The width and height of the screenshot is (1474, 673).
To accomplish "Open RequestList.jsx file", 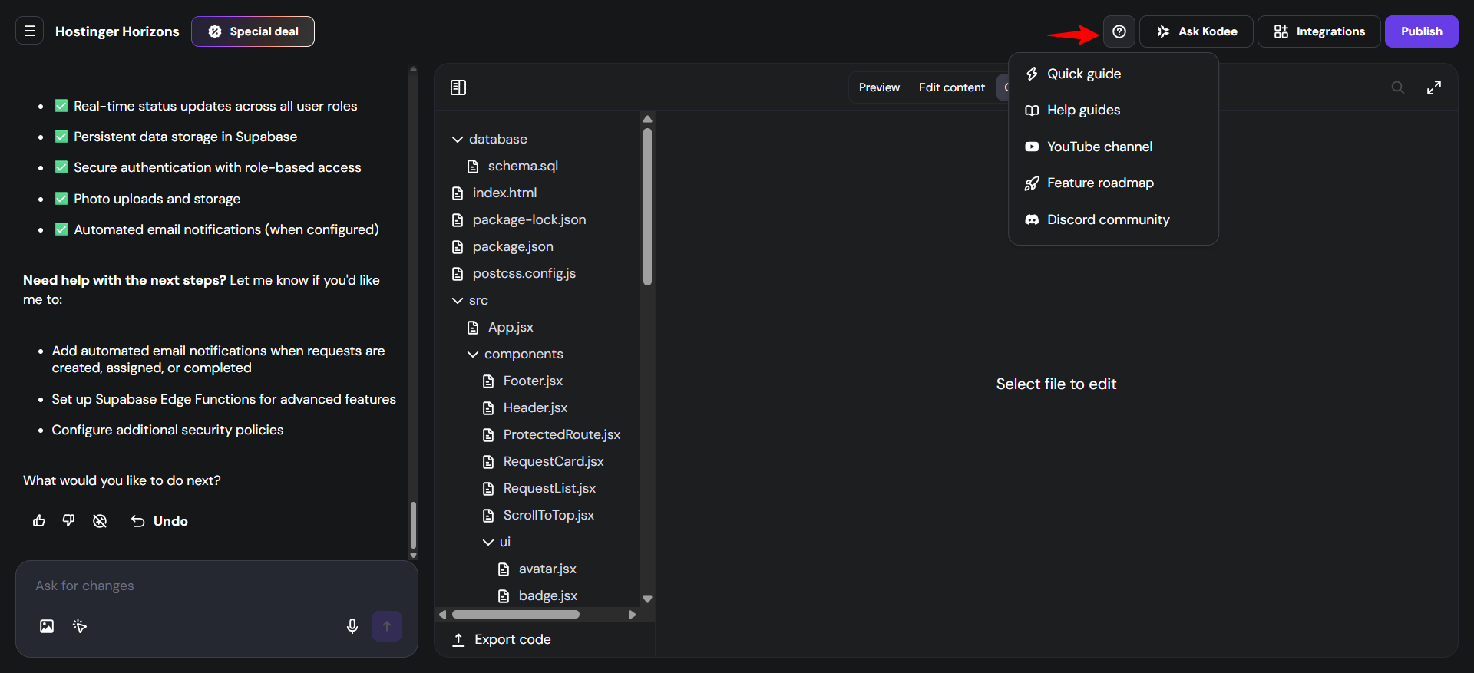I will pos(549,489).
